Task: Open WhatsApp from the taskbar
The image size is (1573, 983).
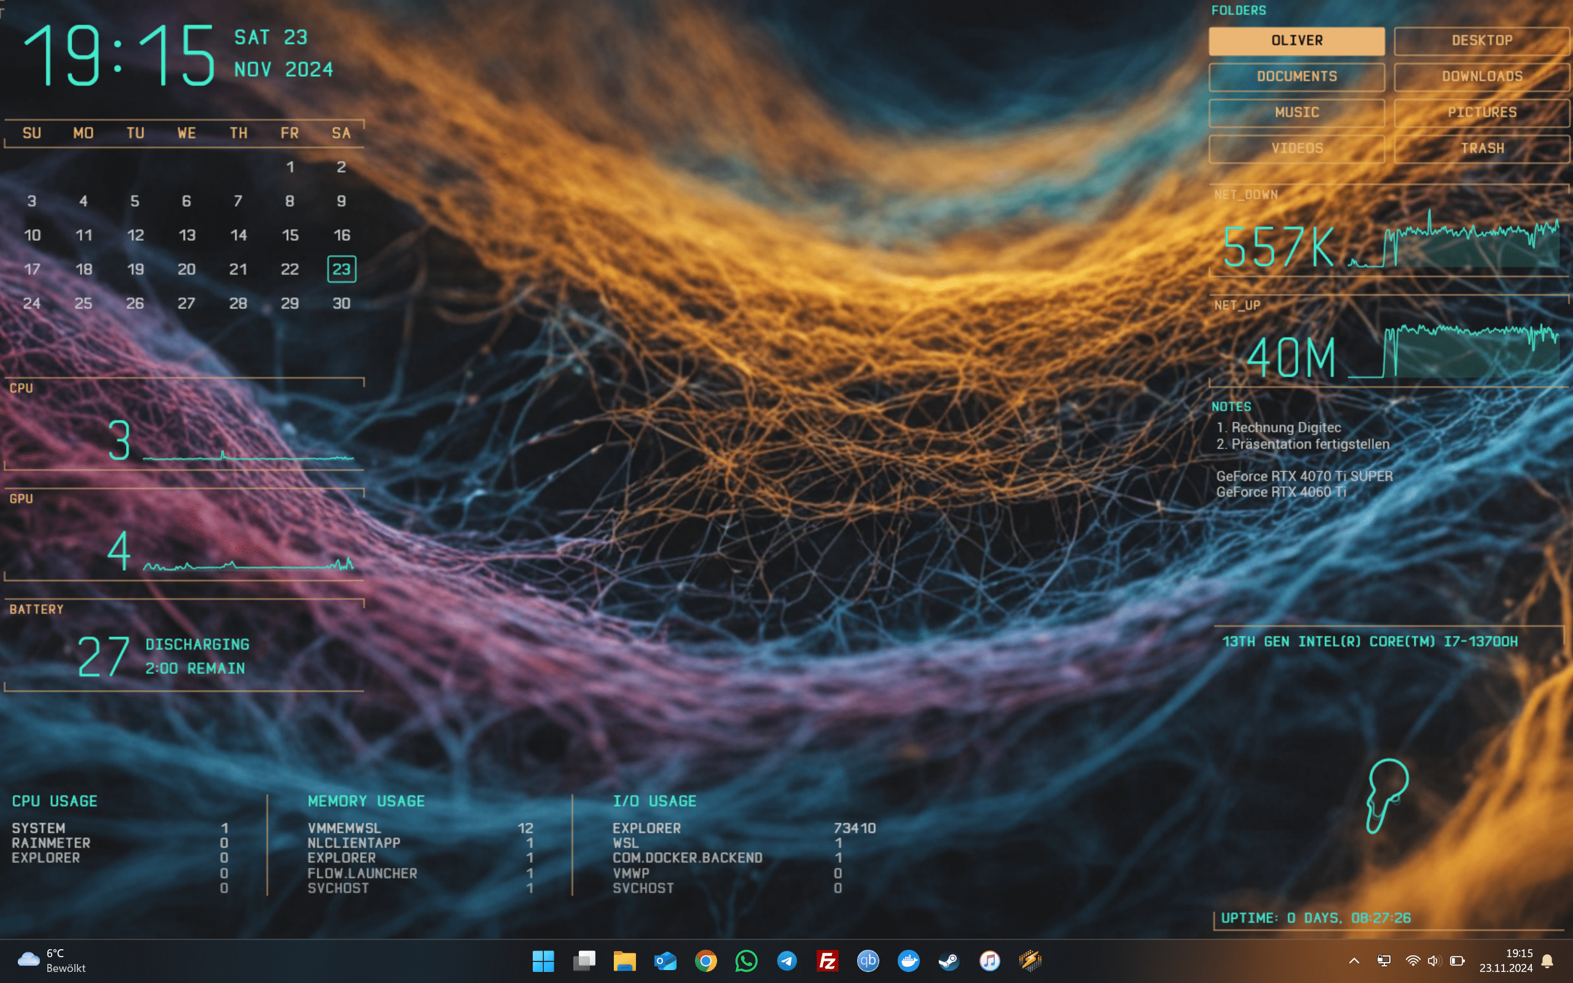Action: pos(746,960)
